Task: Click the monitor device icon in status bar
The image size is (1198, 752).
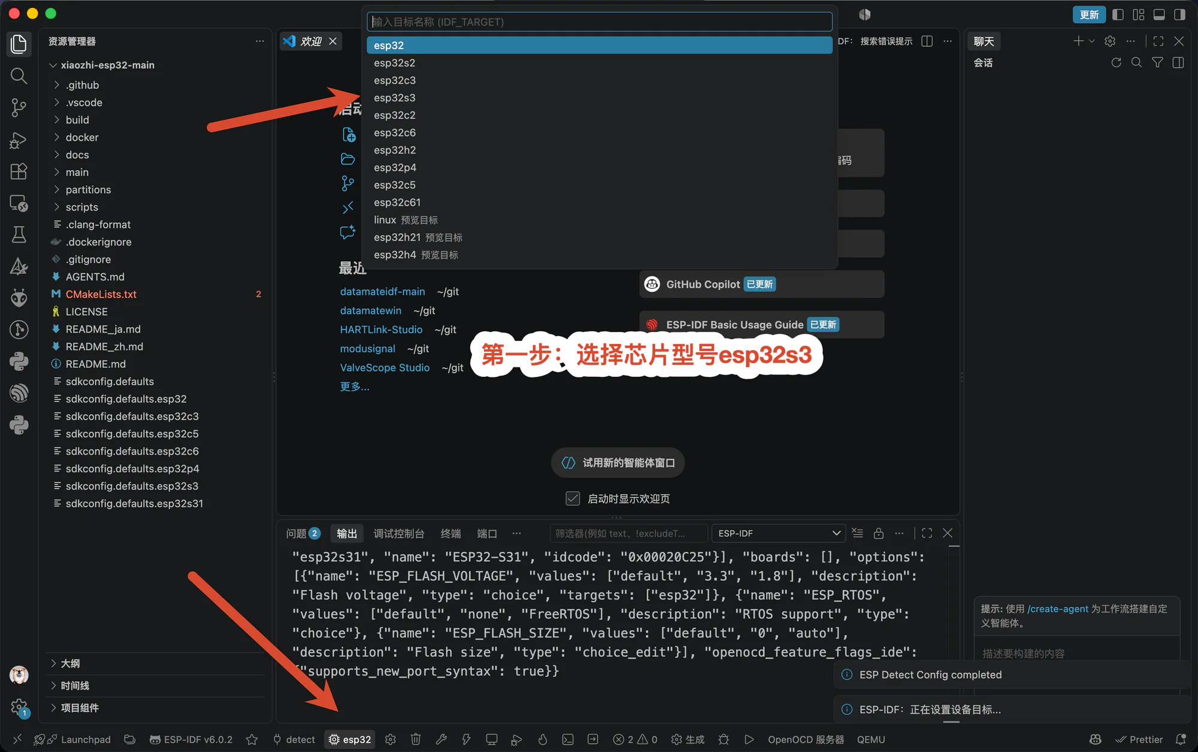Action: pos(491,739)
